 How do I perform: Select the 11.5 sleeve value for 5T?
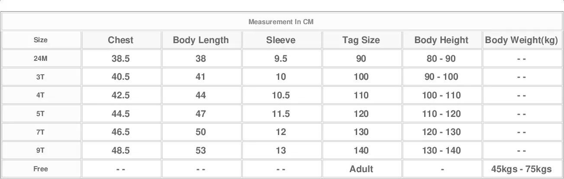point(280,114)
